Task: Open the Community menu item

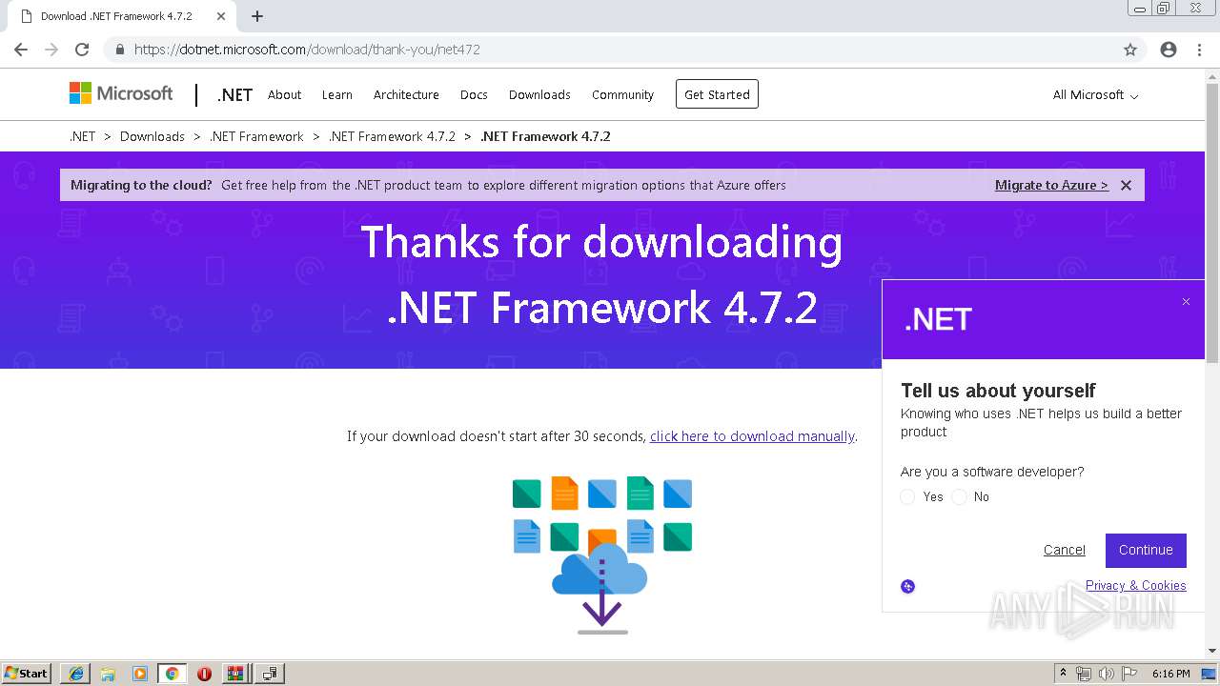Action: tap(622, 94)
